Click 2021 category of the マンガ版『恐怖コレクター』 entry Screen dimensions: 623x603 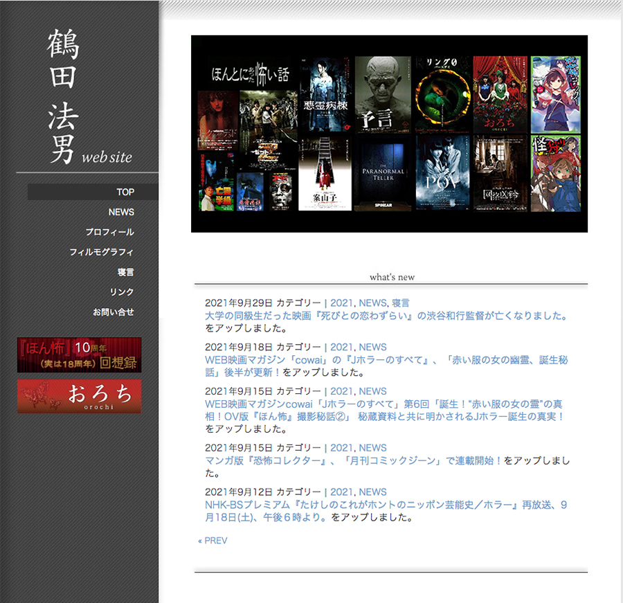[x=341, y=448]
